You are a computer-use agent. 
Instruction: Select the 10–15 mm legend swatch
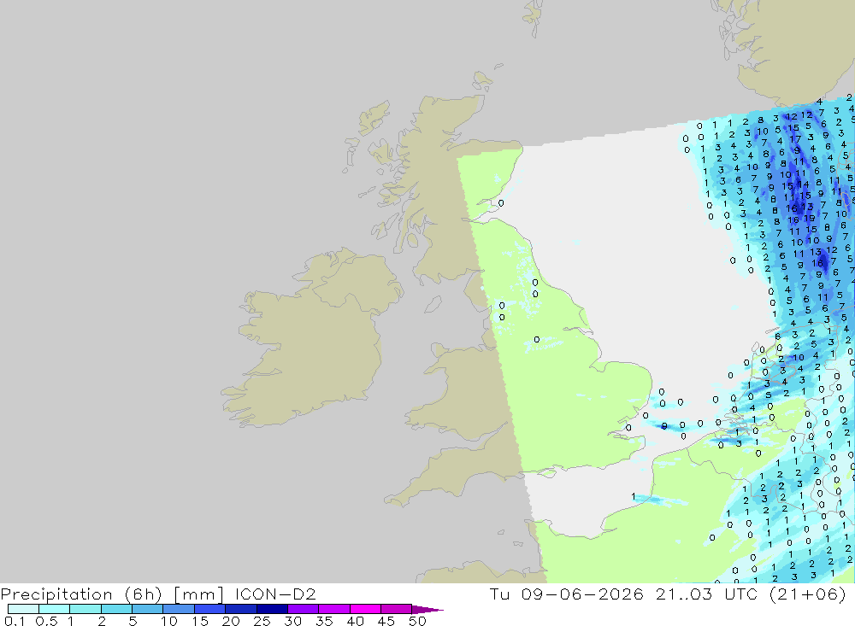click(179, 609)
